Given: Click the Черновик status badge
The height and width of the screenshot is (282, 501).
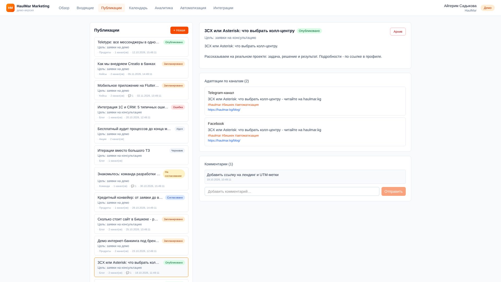Looking at the screenshot, I should click(177, 151).
